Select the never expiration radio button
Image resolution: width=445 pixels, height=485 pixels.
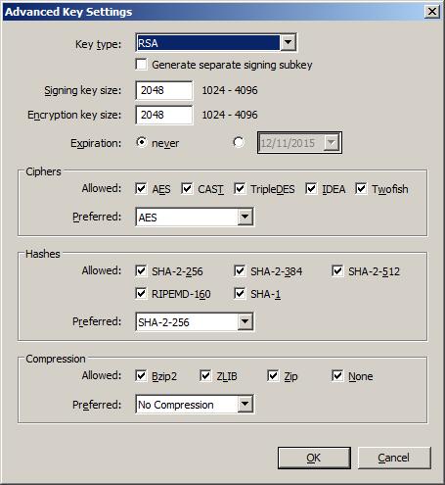[x=142, y=142]
